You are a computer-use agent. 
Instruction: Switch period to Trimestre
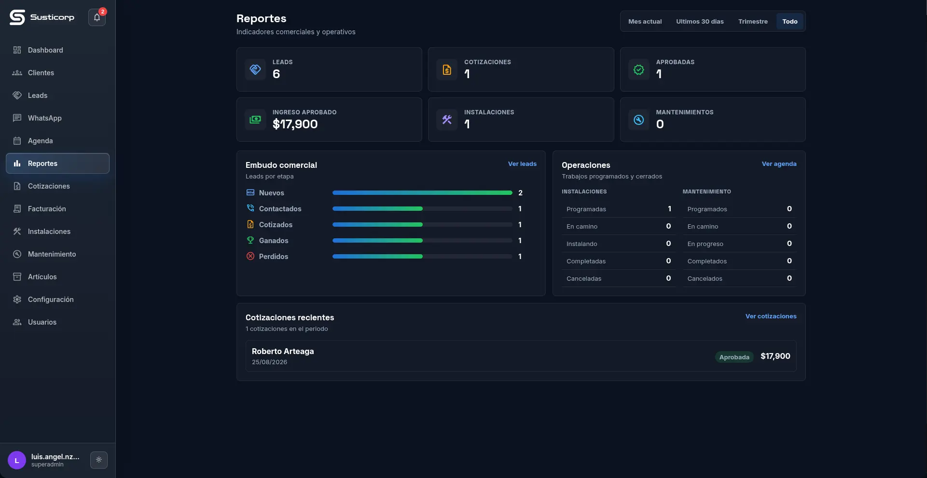pyautogui.click(x=753, y=21)
